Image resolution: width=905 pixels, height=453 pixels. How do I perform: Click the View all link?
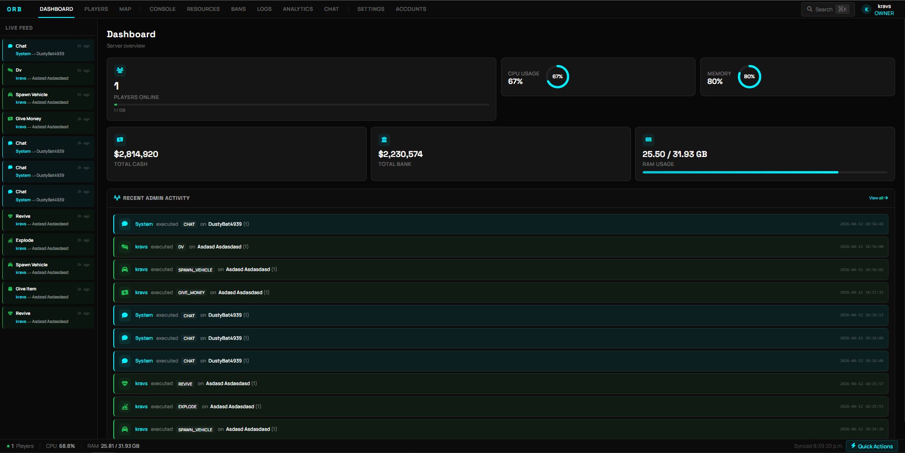click(x=879, y=198)
